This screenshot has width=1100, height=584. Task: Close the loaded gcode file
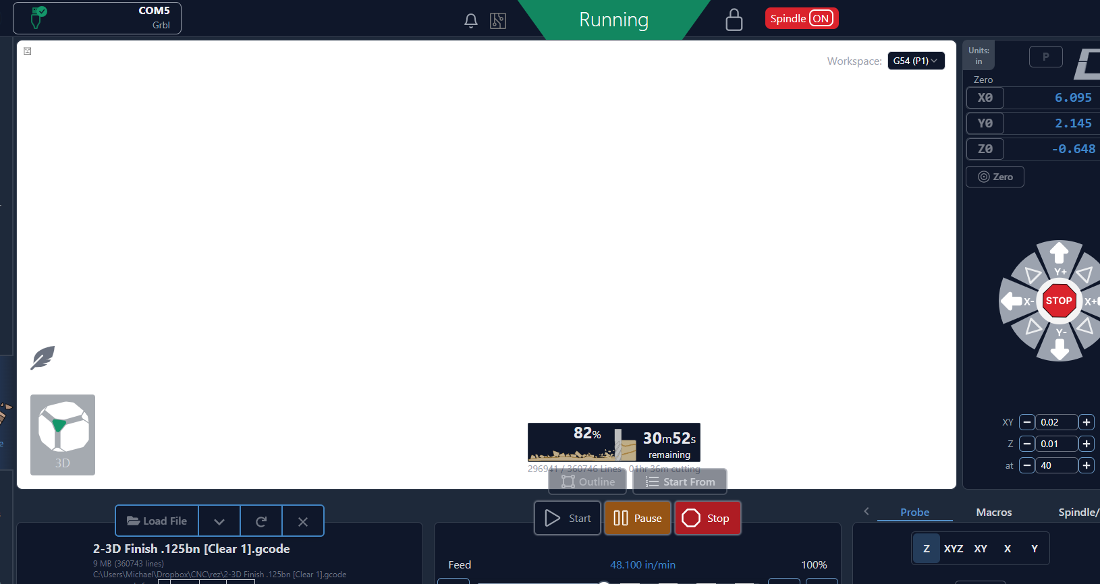pos(303,521)
